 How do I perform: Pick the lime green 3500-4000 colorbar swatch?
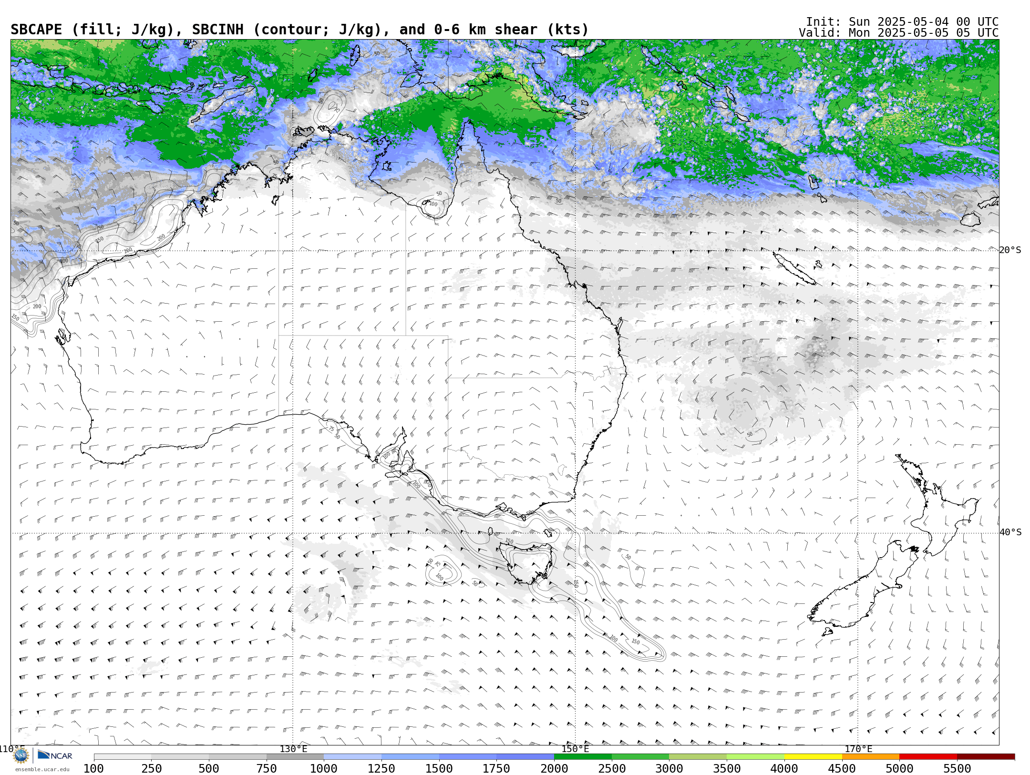pyautogui.click(x=755, y=757)
